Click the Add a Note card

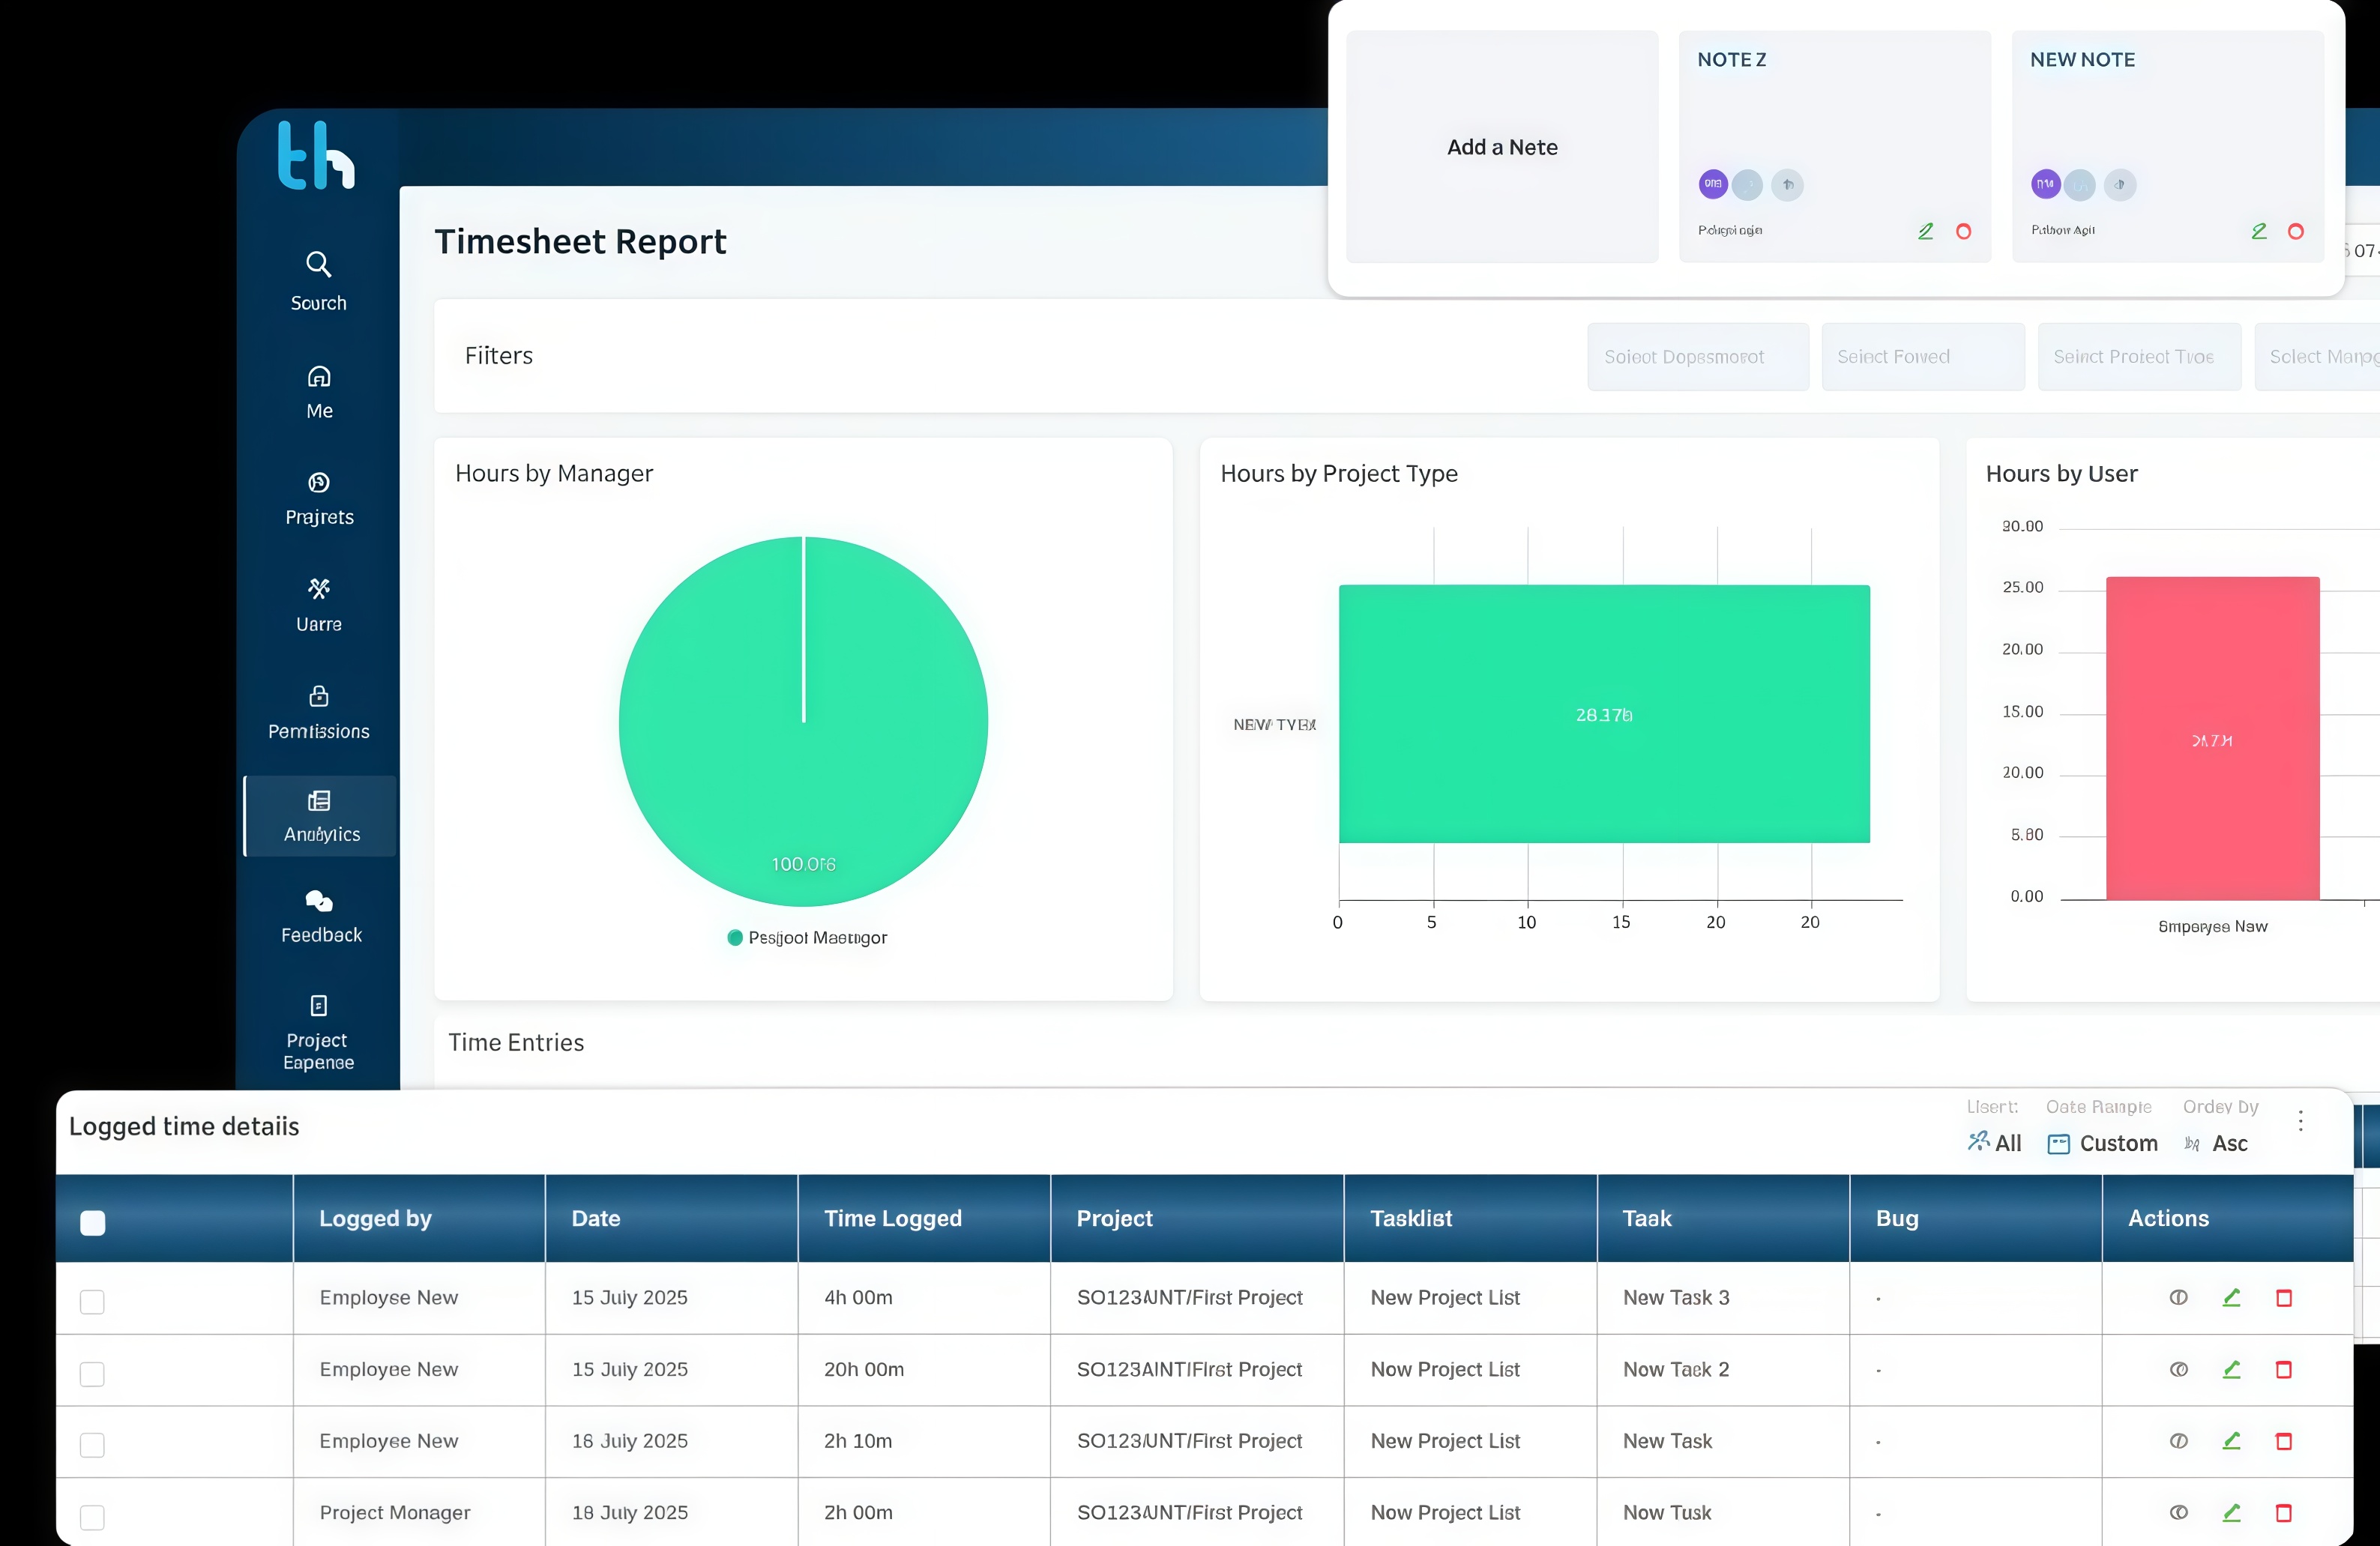click(1501, 147)
